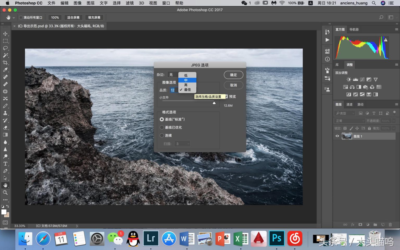This screenshot has width=400, height=250.
Task: Open the 滤镜 menu
Action: [130, 3]
